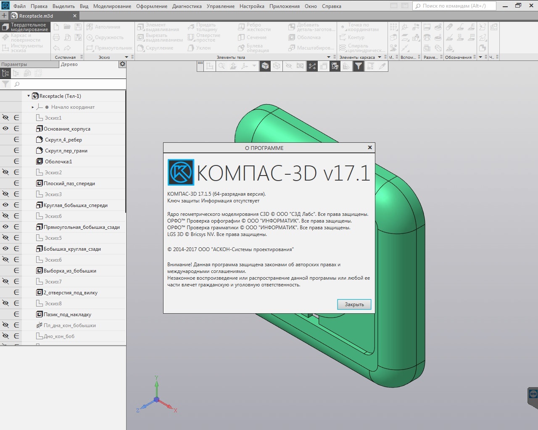Choose Булева операция tool
Viewport: 538px width, 430px height.
pos(253,48)
